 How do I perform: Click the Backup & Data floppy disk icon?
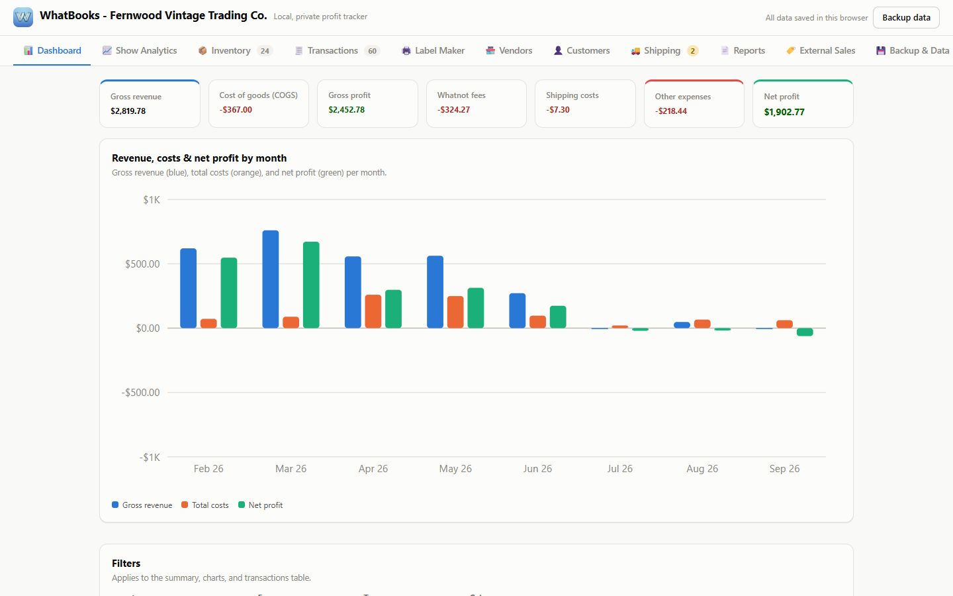pyautogui.click(x=881, y=50)
